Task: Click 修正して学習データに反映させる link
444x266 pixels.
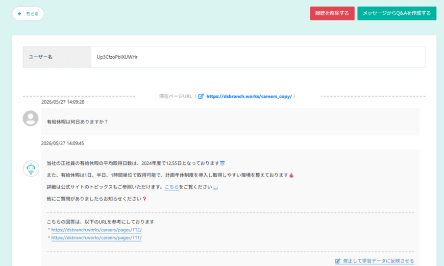Action: [x=378, y=261]
